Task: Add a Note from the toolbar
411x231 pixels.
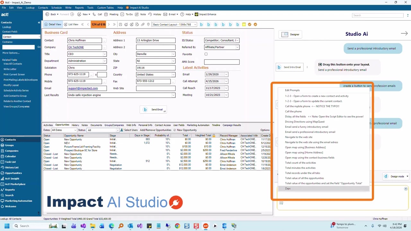Action: (140, 14)
